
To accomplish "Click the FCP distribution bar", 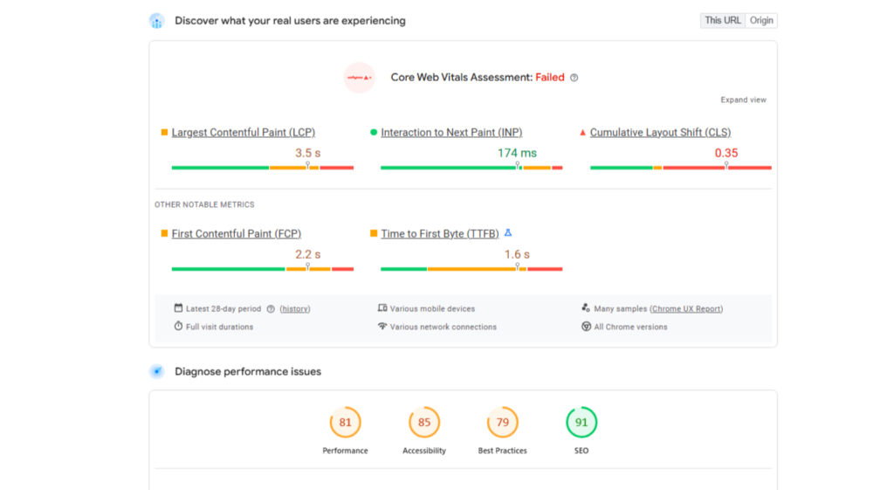I will coord(263,269).
